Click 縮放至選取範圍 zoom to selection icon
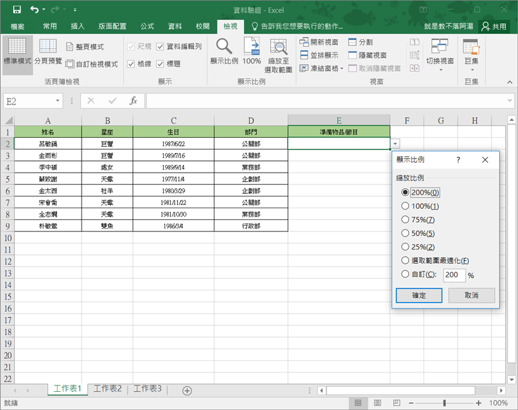 [278, 47]
